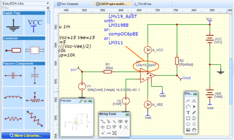Collapse the Passive Components section
This screenshot has width=234, height=140.
pyautogui.click(x=24, y=63)
